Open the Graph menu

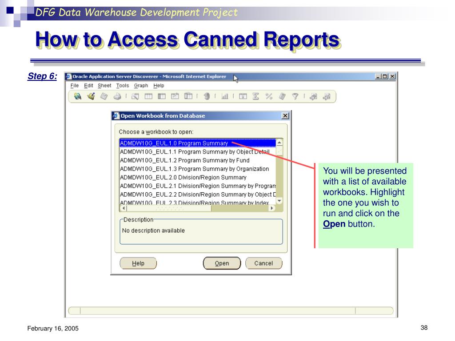141,86
